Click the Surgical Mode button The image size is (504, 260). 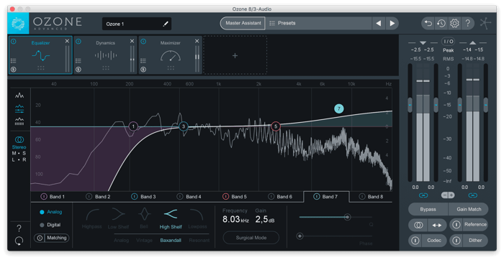point(251,238)
